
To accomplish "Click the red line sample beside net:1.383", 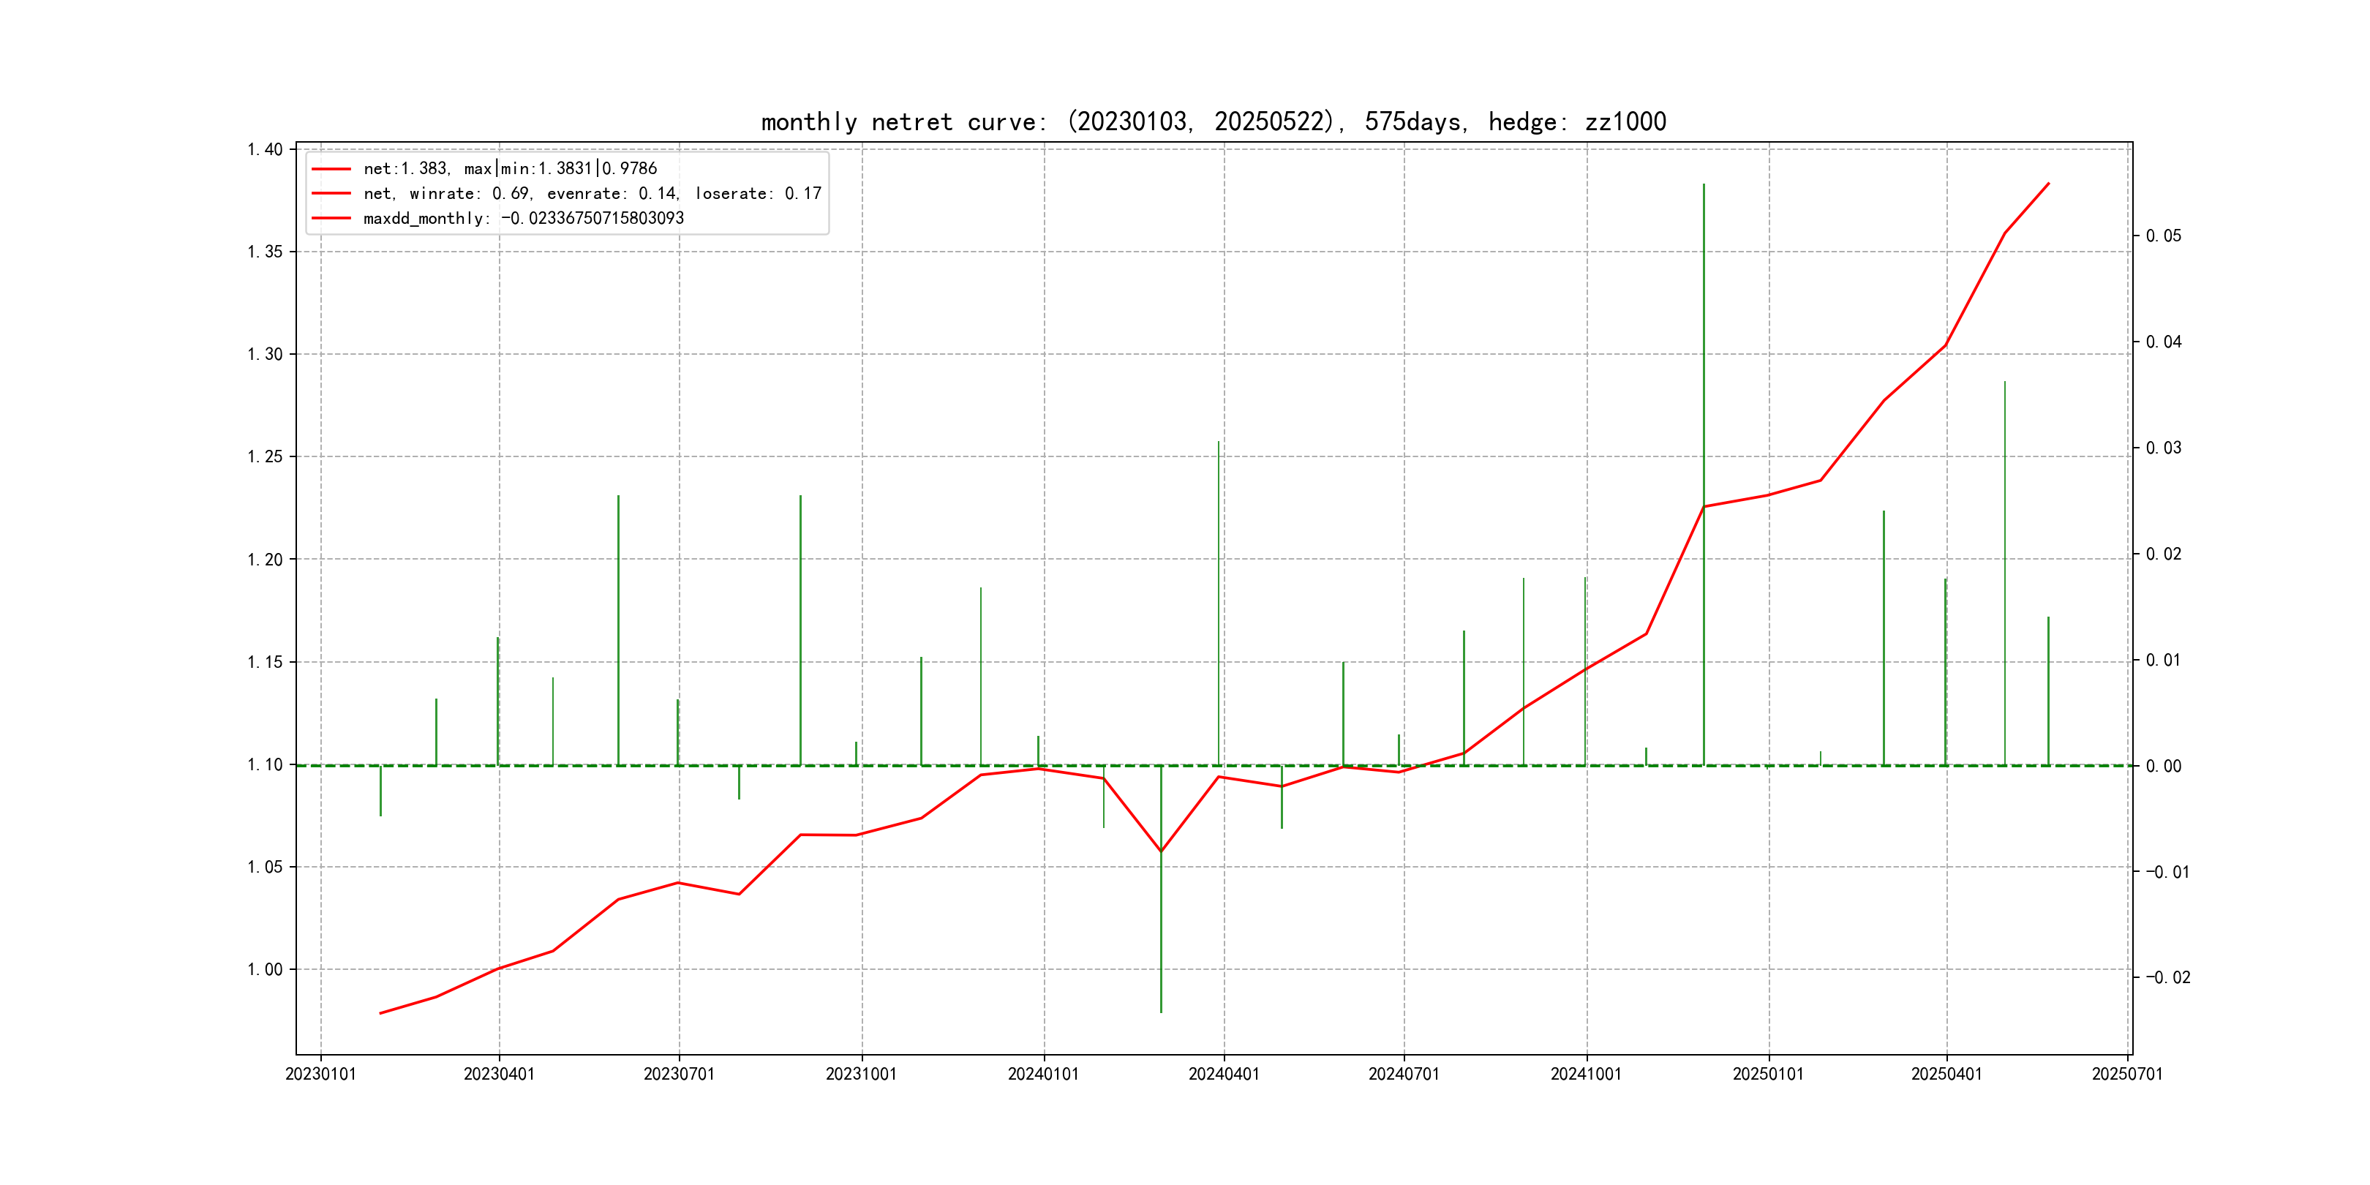I will (331, 169).
